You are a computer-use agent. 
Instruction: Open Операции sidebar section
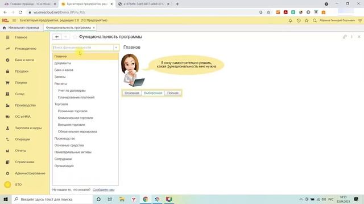click(x=23, y=139)
